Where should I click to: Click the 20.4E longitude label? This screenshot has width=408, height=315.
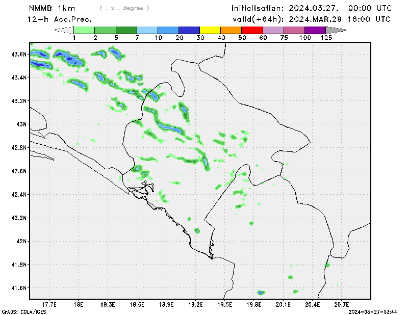312,305
